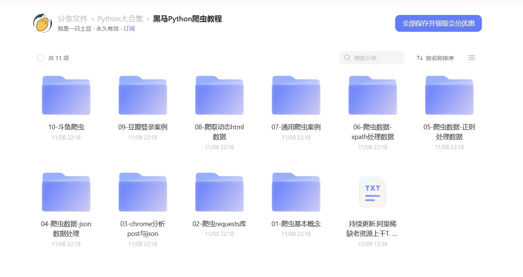Click the 共 11 项 item count
This screenshot has height=277, width=523.
click(x=59, y=58)
